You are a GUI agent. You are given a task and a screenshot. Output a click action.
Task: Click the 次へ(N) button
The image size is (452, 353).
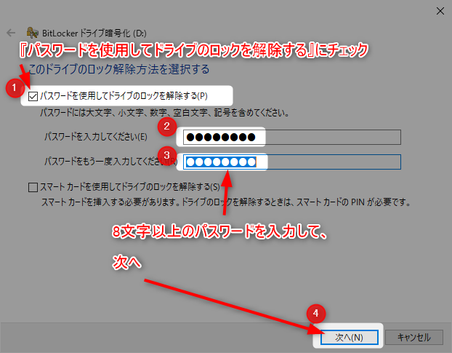click(349, 338)
